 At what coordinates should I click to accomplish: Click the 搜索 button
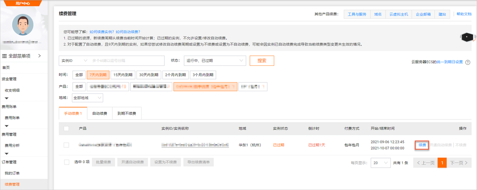[x=262, y=60]
